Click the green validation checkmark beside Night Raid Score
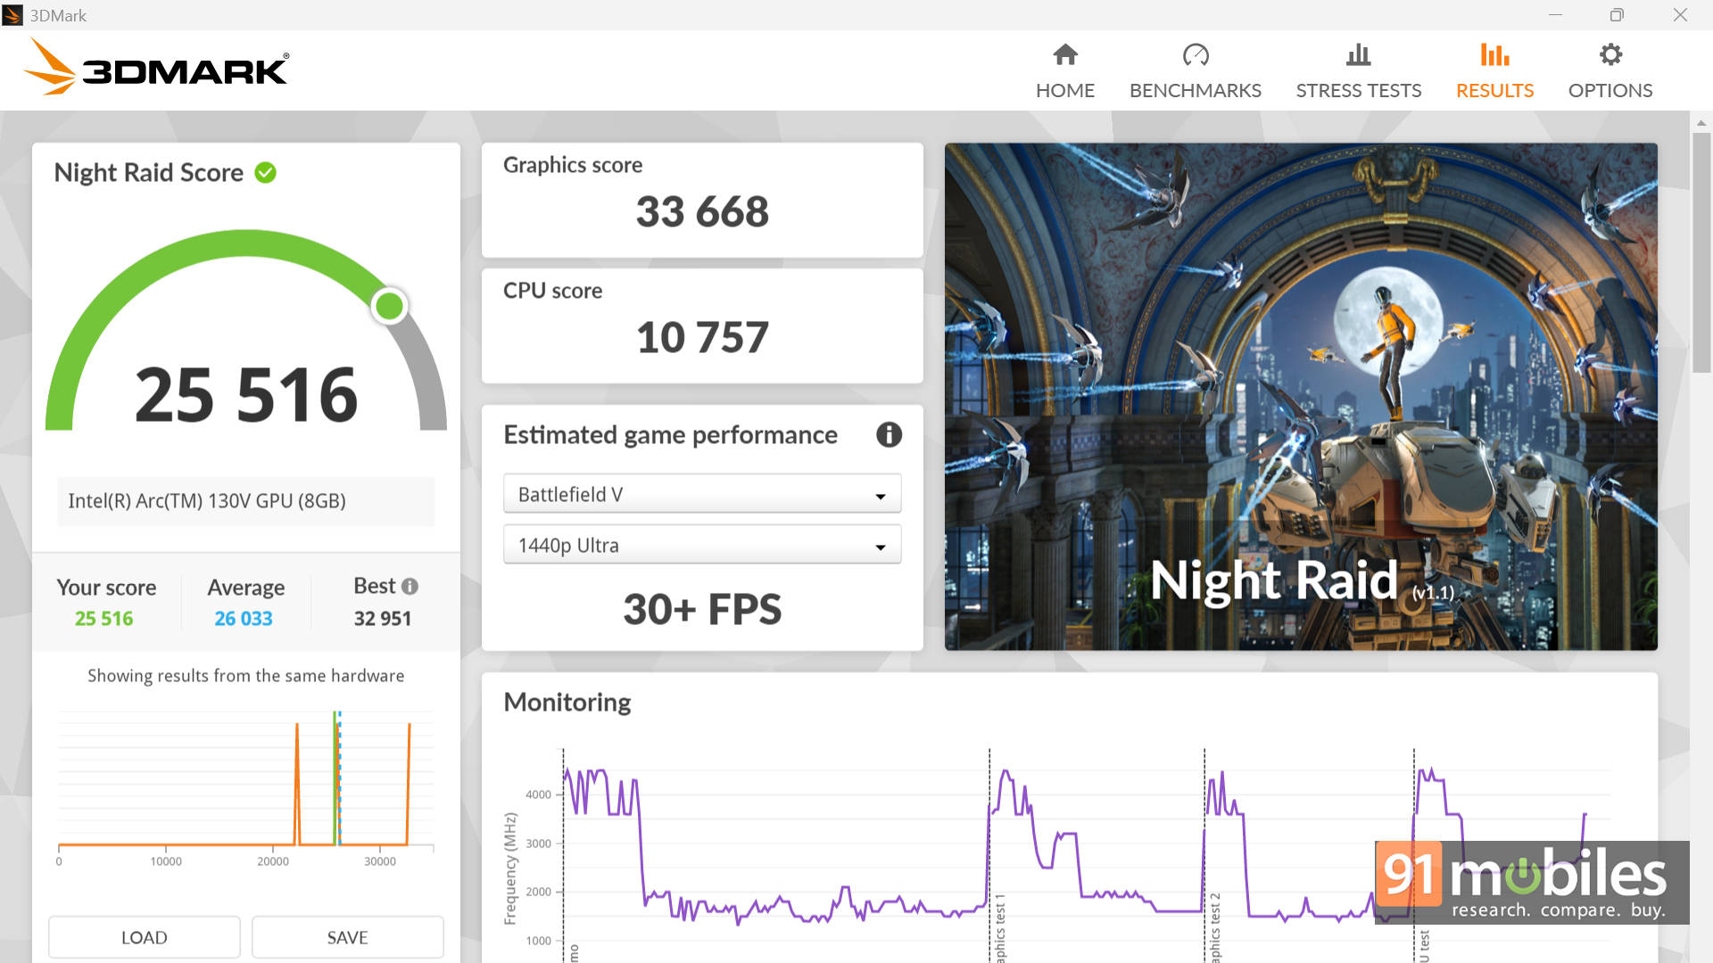The width and height of the screenshot is (1713, 963). coord(265,172)
